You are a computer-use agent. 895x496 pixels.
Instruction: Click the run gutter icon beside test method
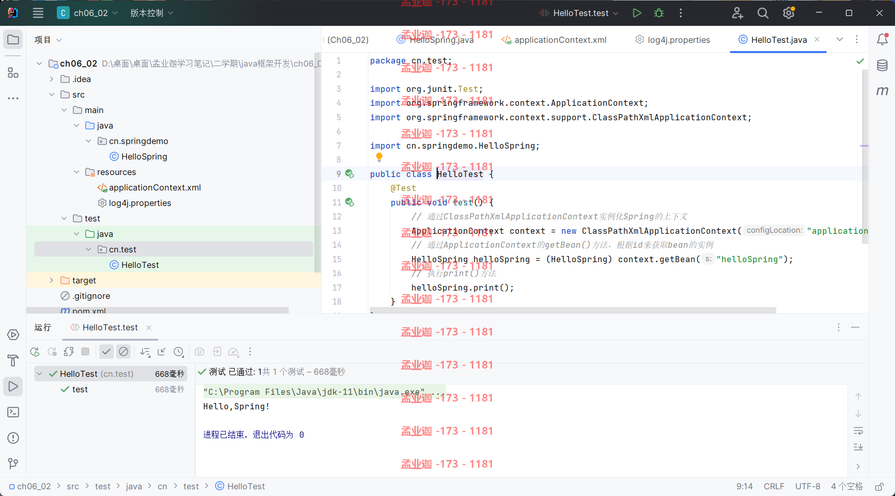350,202
